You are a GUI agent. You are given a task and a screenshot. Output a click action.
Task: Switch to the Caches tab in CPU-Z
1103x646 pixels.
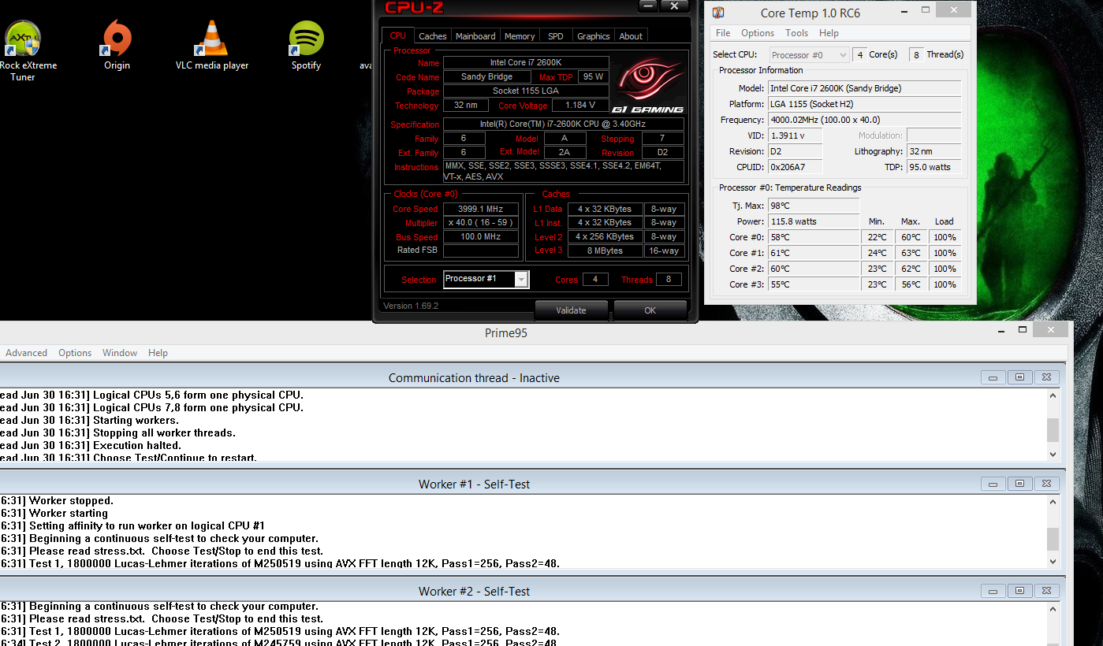pos(432,36)
